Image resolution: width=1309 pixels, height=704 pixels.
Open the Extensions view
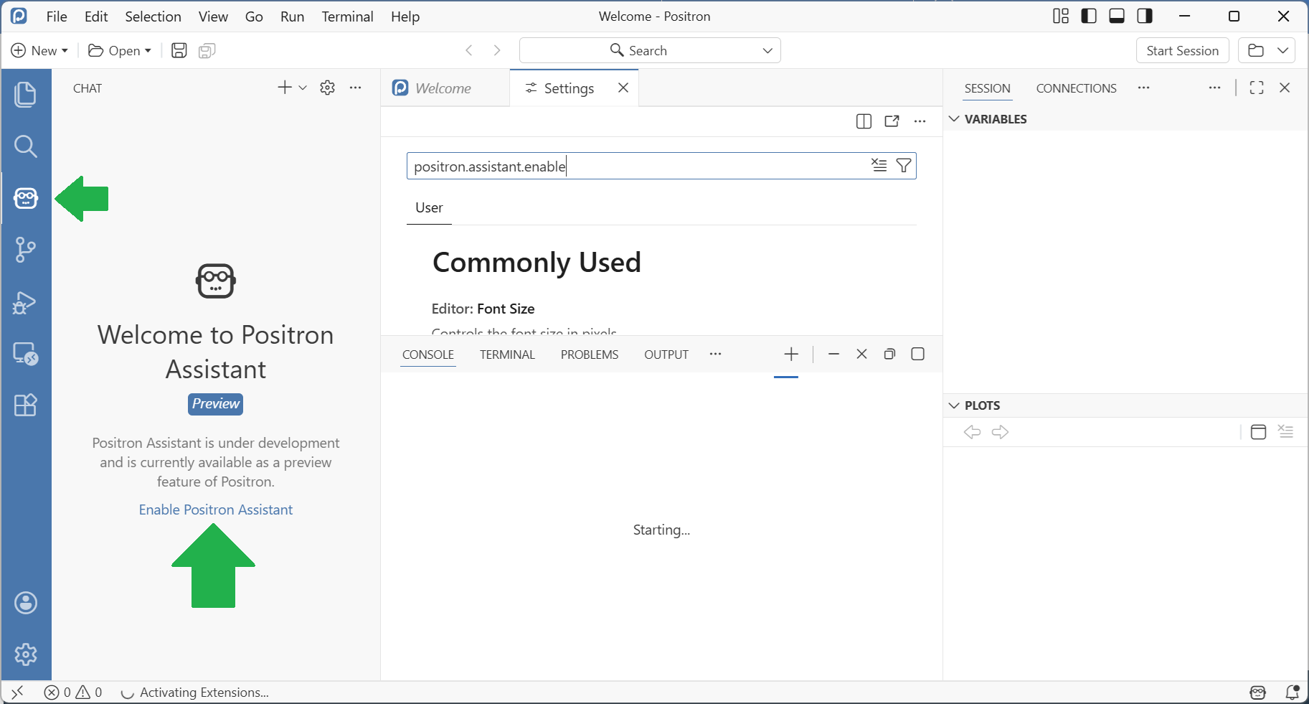26,405
